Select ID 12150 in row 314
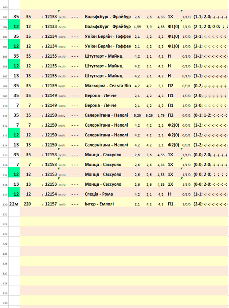Screen dimensions: 229x308 click(x=51, y=145)
